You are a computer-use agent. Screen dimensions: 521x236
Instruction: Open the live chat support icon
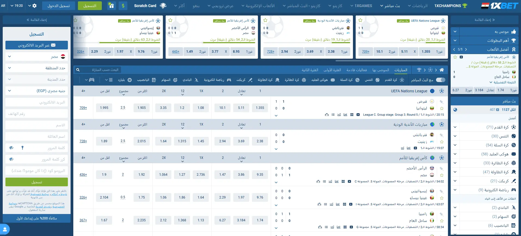[5, 229]
